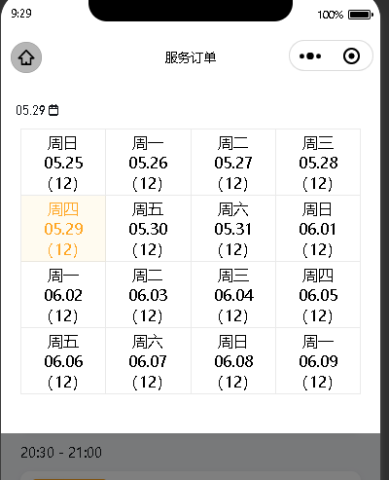Open the calendar icon next to 05.29
This screenshot has height=480, width=389.
click(x=53, y=110)
